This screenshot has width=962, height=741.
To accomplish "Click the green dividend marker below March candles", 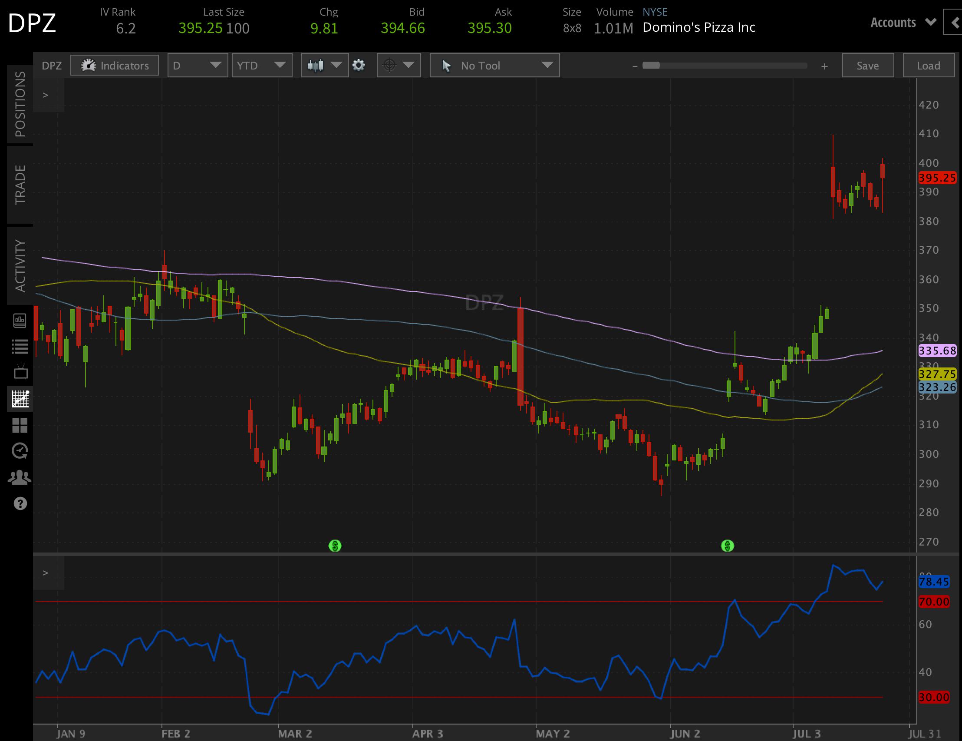I will coord(335,546).
